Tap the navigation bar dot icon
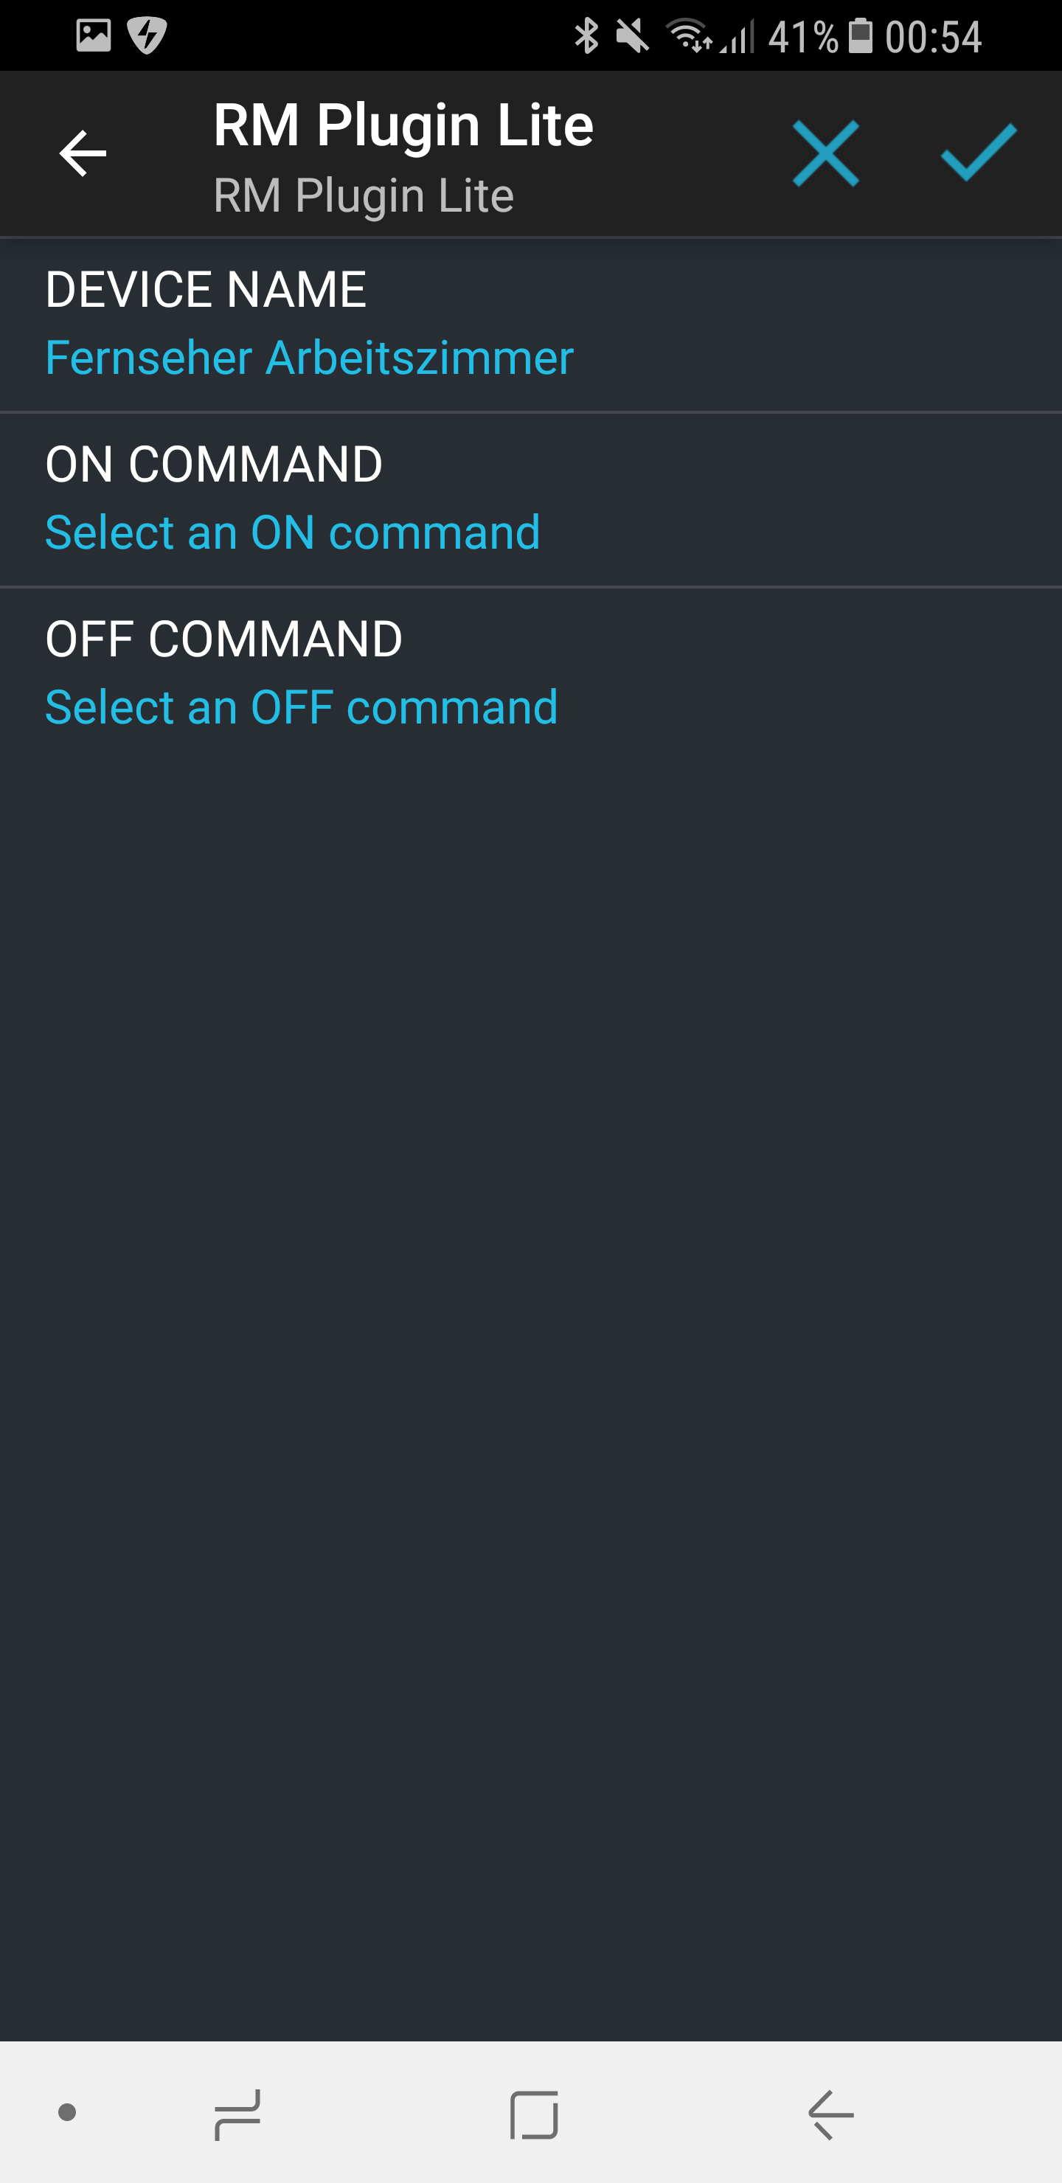Viewport: 1062px width, 2183px height. 67,2111
